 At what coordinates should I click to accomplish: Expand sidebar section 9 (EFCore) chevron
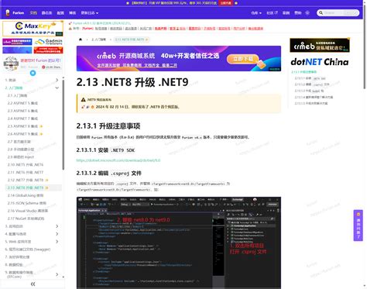click(57, 274)
